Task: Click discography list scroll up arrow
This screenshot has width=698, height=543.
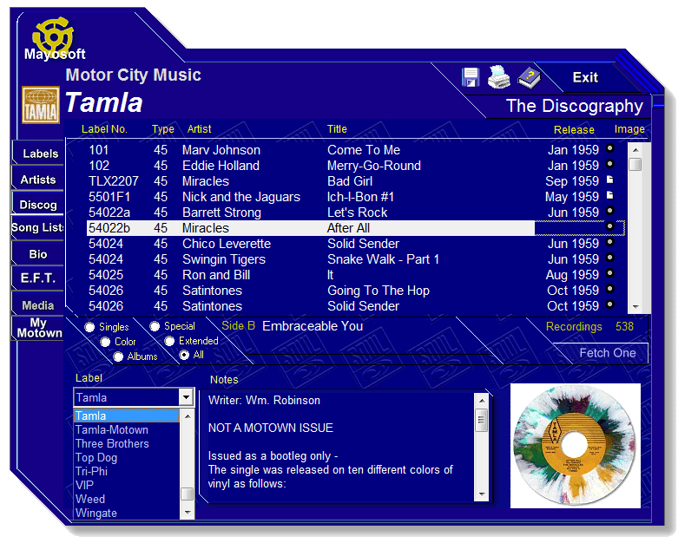Action: tap(635, 150)
